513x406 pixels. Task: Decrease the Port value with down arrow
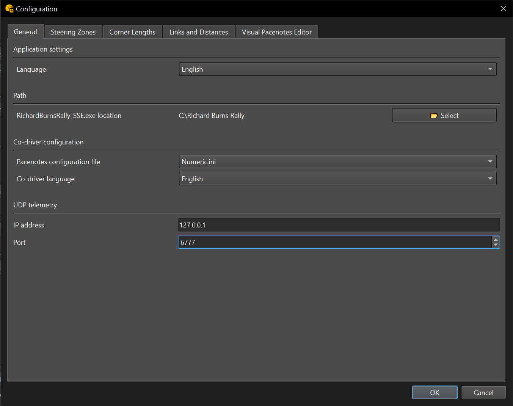[x=496, y=245]
